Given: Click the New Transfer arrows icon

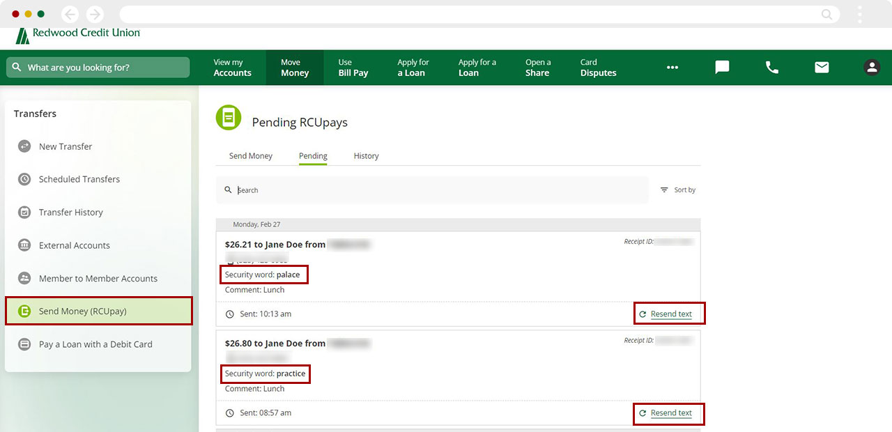Looking at the screenshot, I should [x=24, y=146].
